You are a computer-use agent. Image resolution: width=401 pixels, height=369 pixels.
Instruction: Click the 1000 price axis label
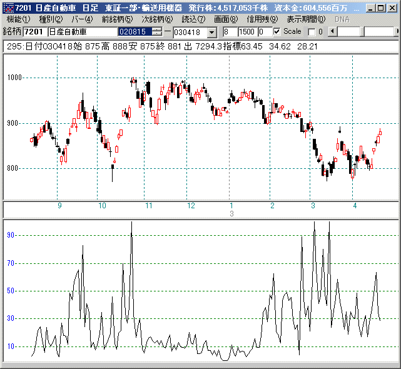pos(14,78)
